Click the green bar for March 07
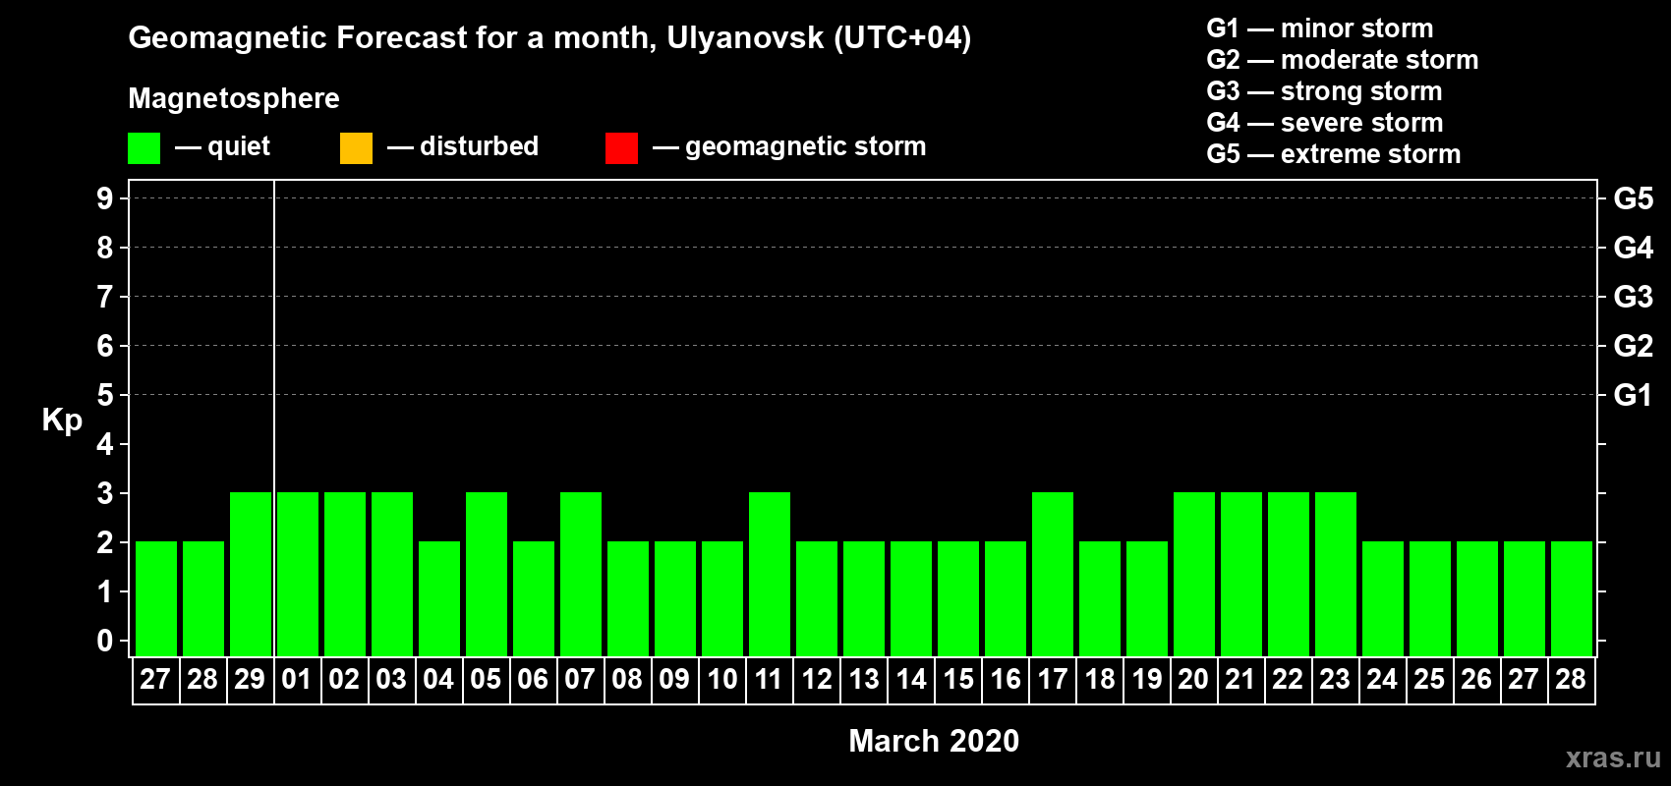1671x786 pixels. click(x=581, y=574)
